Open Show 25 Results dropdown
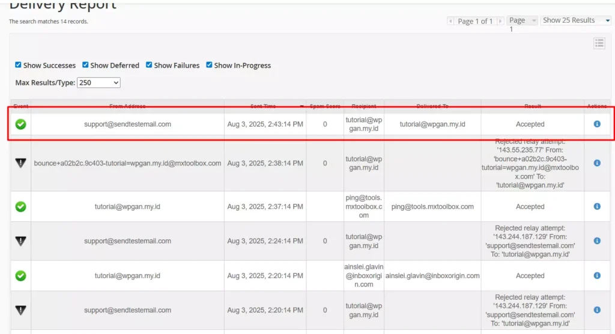 [x=576, y=20]
